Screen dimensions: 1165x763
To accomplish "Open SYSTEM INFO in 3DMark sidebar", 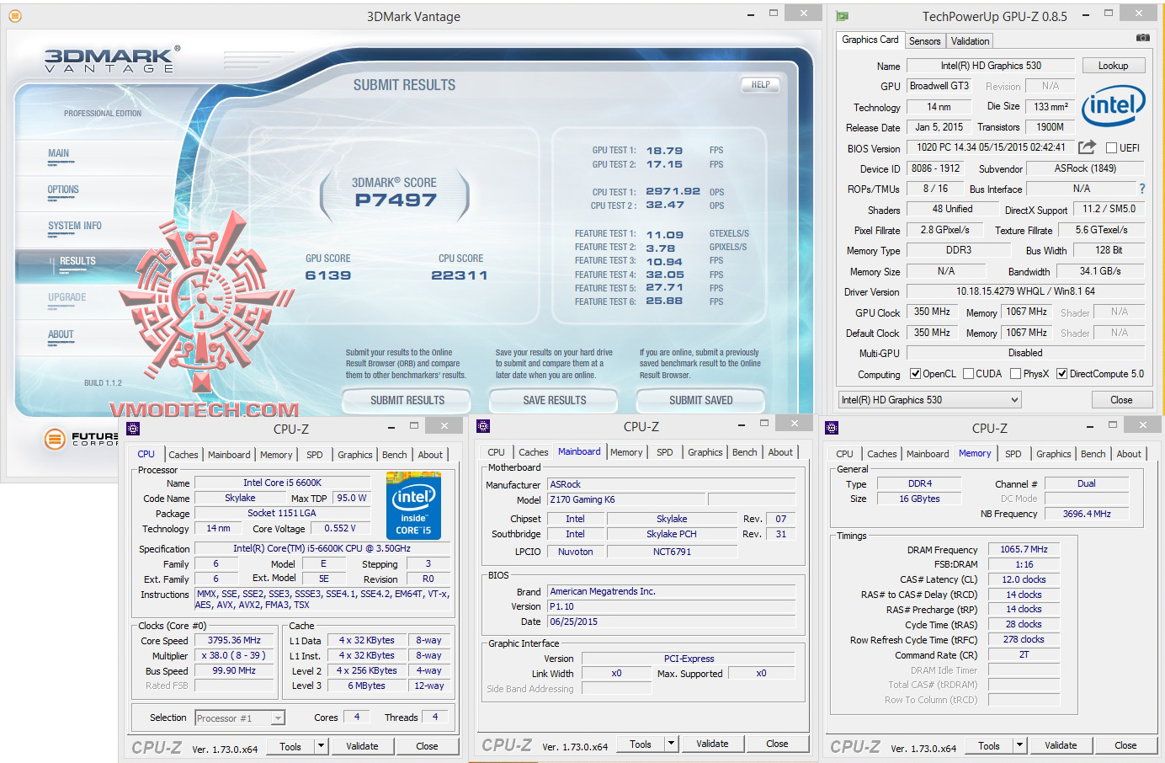I will coord(74,226).
